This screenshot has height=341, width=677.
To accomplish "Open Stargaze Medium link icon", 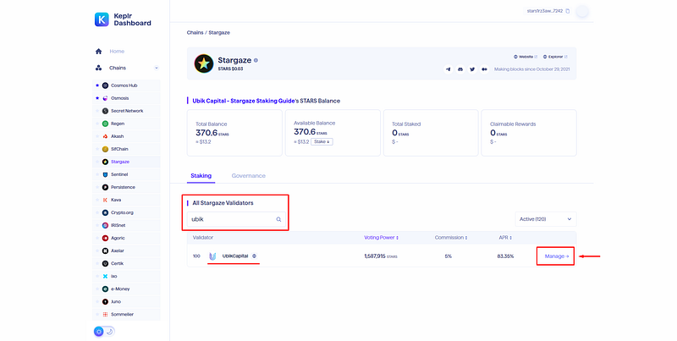I will 484,69.
